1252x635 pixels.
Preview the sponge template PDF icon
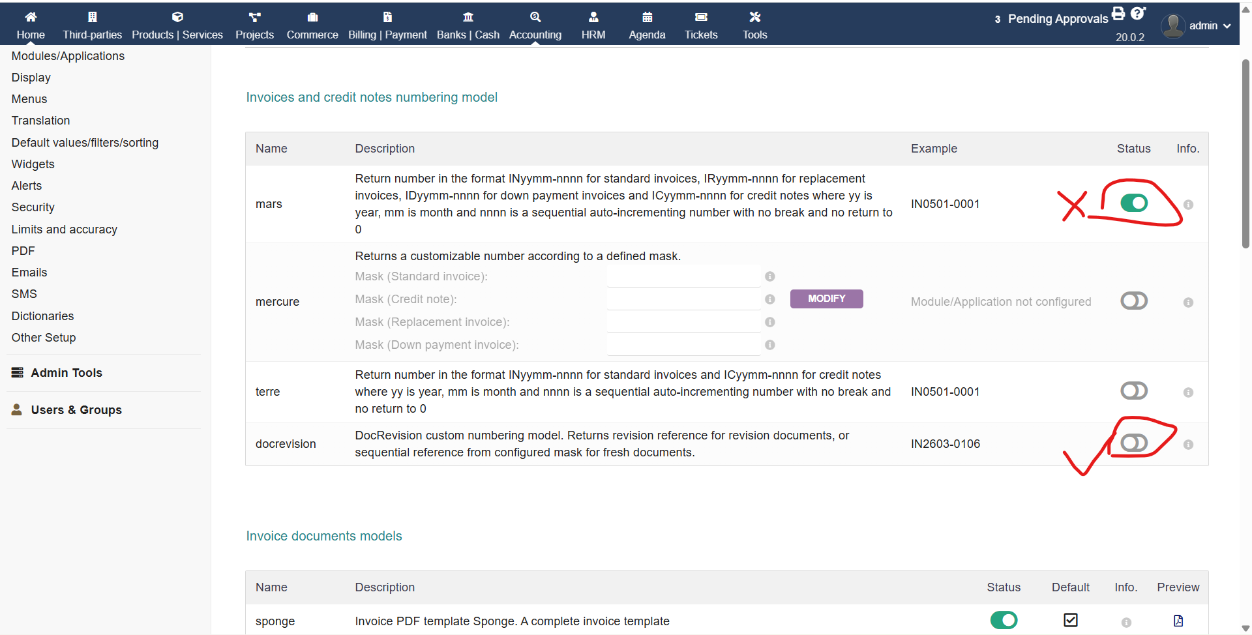pos(1178,621)
